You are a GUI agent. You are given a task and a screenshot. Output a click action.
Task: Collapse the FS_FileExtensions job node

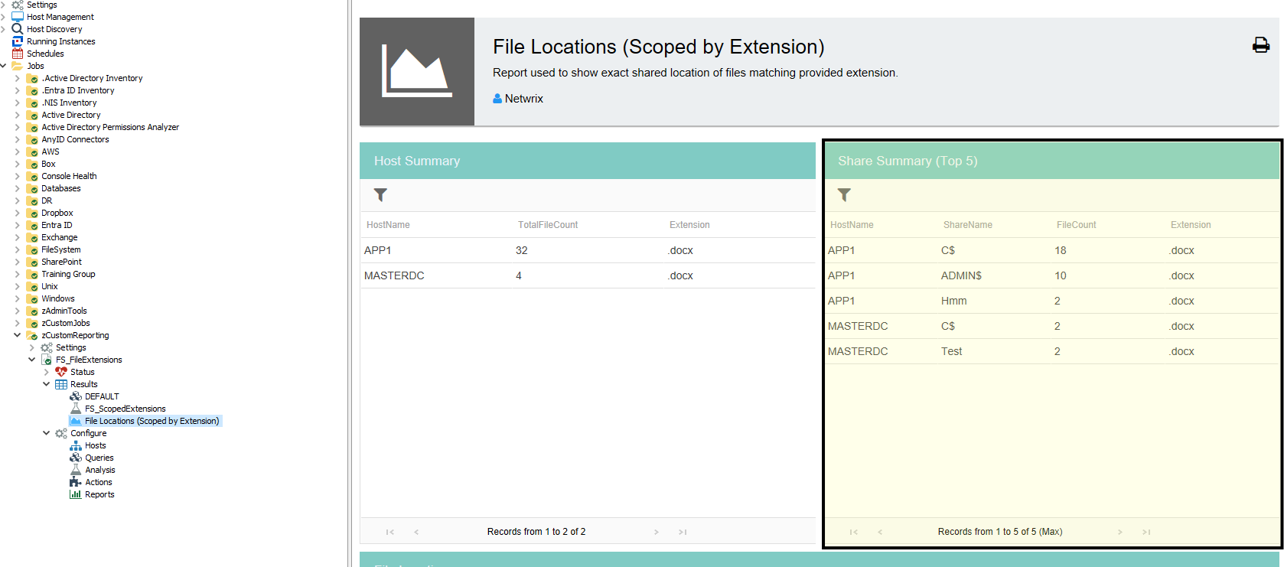click(31, 360)
